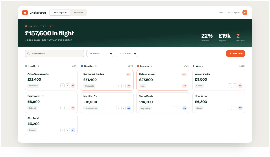Switch to the CRM · Pipeline tab
This screenshot has width=270, height=157.
tap(60, 13)
